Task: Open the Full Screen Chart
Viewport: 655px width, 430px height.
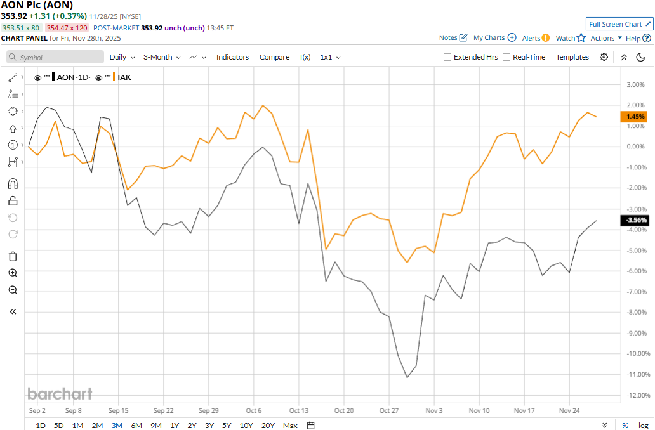Action: pyautogui.click(x=619, y=24)
